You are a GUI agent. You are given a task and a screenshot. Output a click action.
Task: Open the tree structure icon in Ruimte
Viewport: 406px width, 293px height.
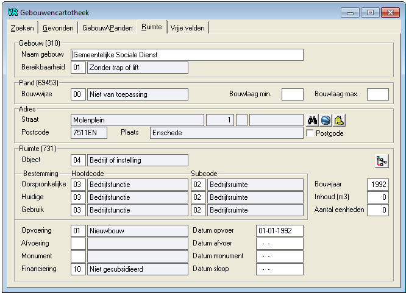coord(382,161)
